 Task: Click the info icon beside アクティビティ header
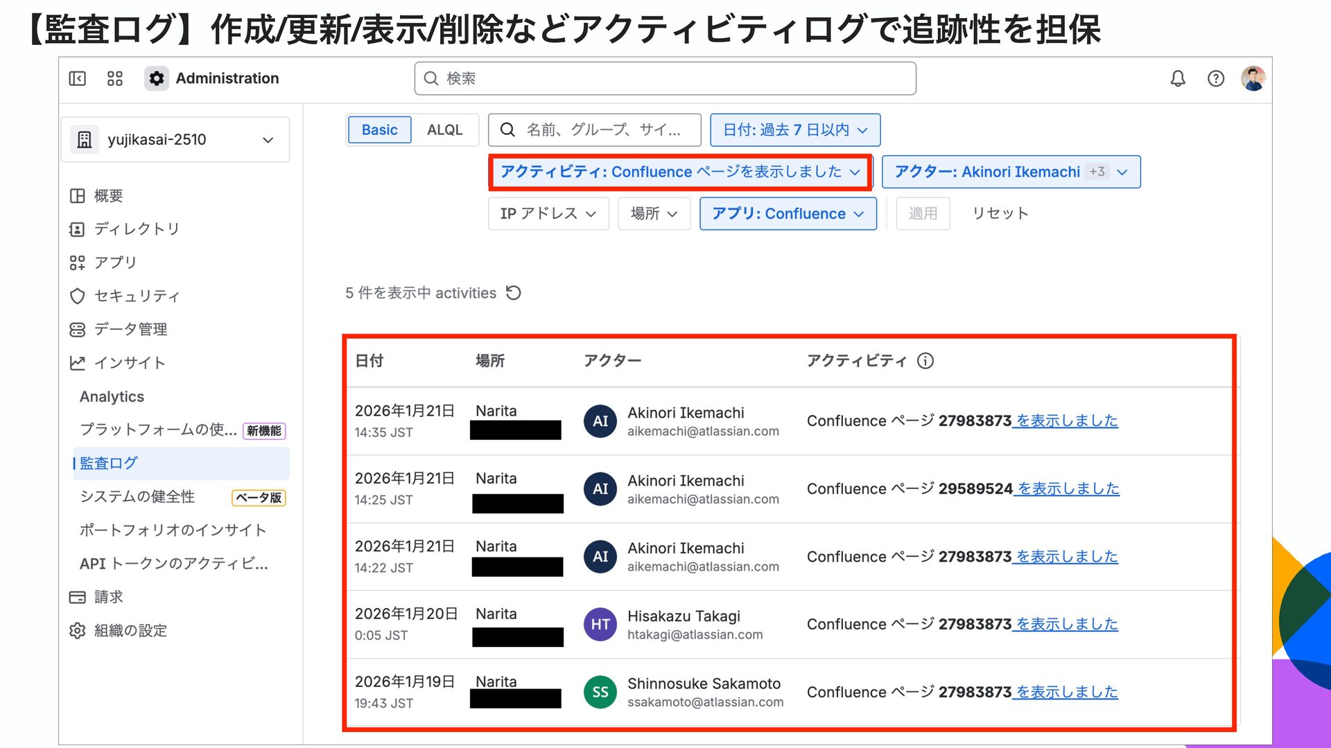pos(925,361)
